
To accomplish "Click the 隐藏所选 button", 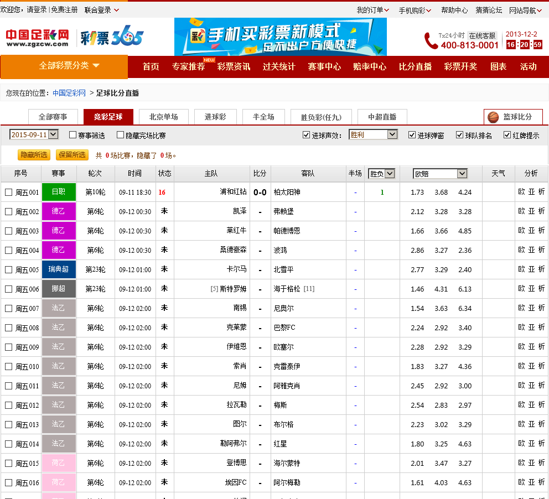I will pyautogui.click(x=34, y=155).
